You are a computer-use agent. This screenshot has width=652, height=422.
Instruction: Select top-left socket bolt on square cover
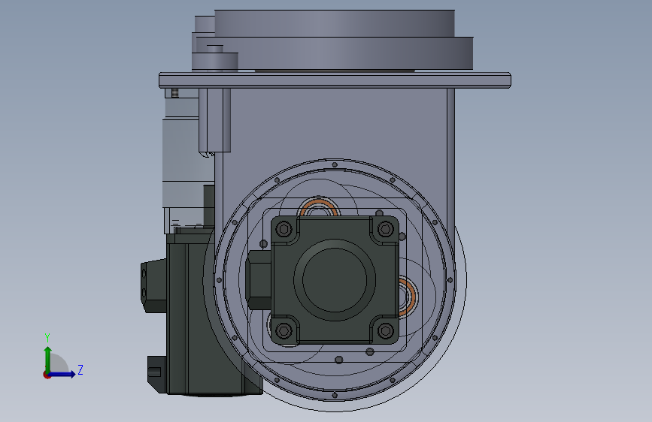pos(284,229)
